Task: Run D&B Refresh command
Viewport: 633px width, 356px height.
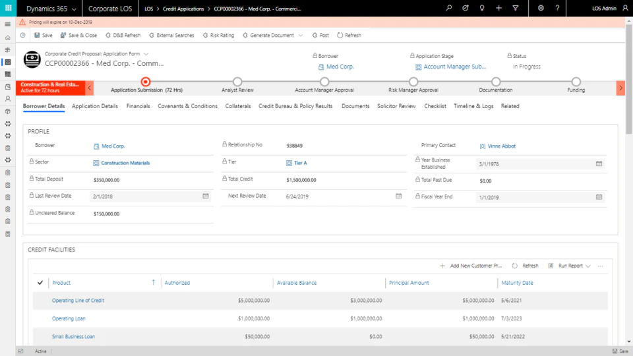Action: click(123, 35)
